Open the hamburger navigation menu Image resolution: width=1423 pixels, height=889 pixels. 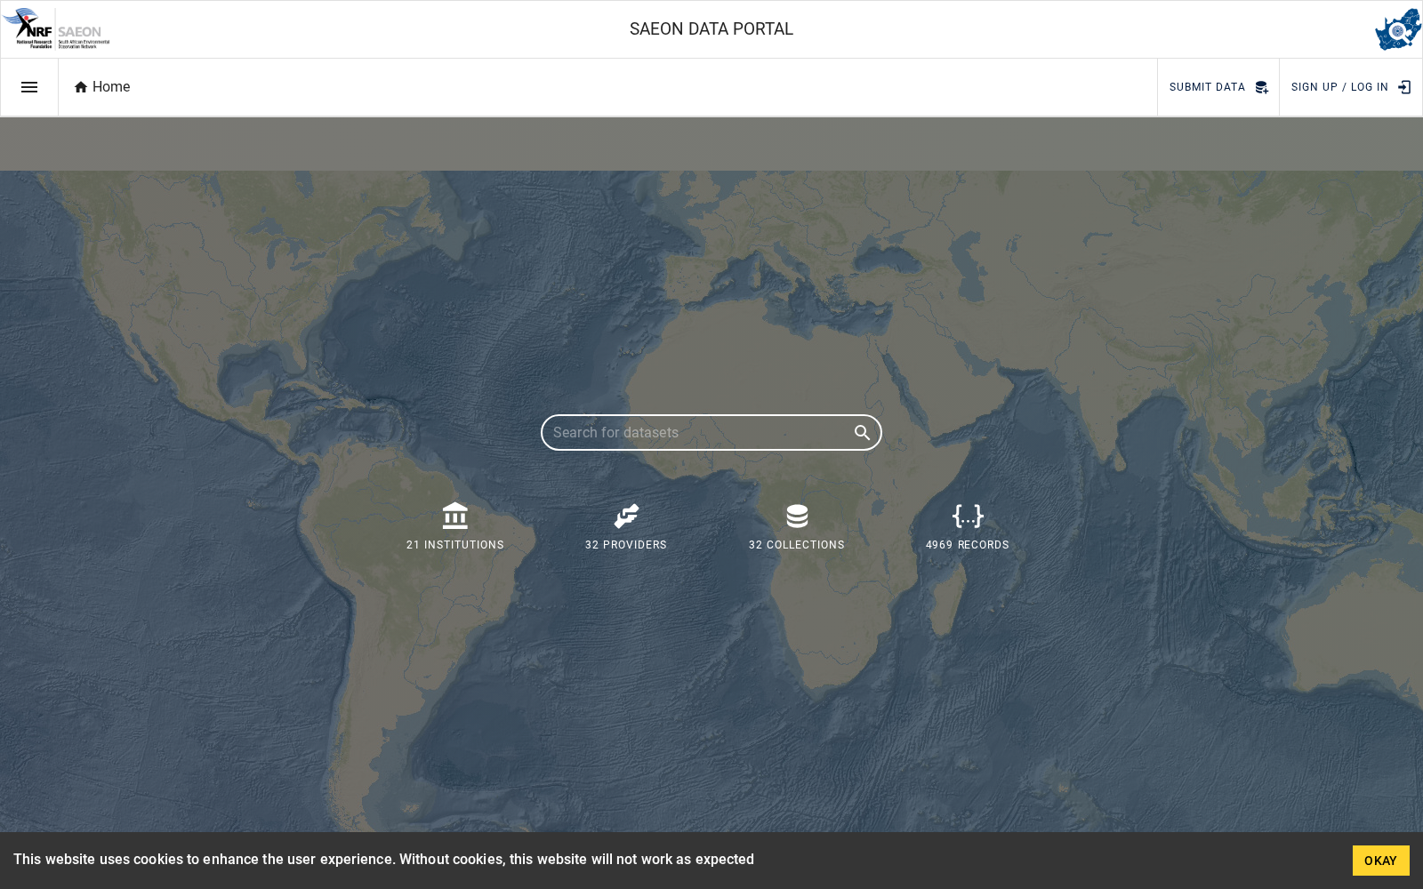coord(29,87)
